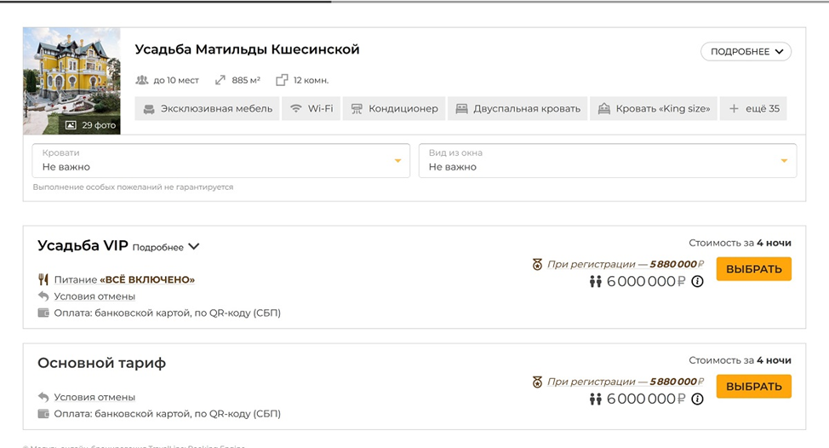Click the Кровать «King size» amenity tag
829x448 pixels.
[x=654, y=109]
